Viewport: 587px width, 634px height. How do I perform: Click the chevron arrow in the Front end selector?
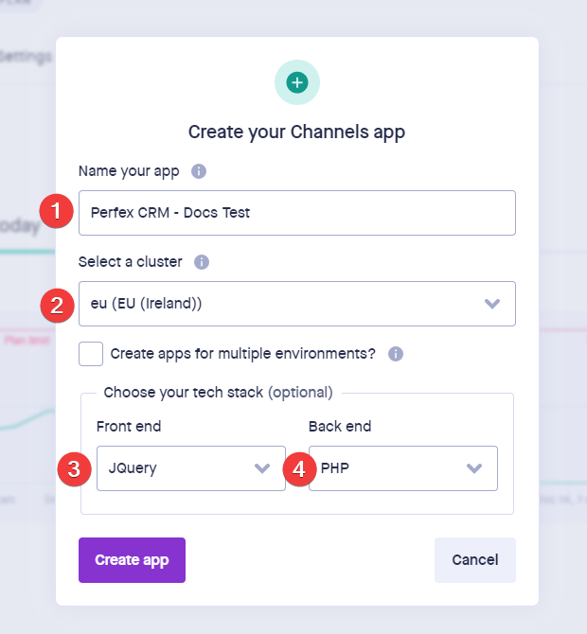pos(263,468)
